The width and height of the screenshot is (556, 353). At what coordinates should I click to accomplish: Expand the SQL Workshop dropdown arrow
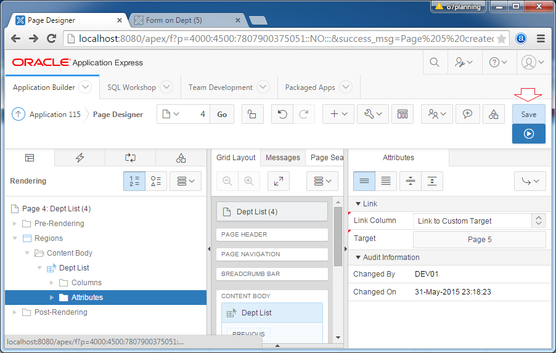pyautogui.click(x=166, y=87)
